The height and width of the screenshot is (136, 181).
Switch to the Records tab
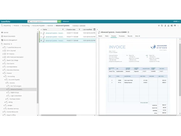coord(130,36)
